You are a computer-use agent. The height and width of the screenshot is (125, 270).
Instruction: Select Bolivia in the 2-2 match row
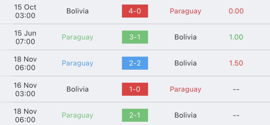coord(185,63)
